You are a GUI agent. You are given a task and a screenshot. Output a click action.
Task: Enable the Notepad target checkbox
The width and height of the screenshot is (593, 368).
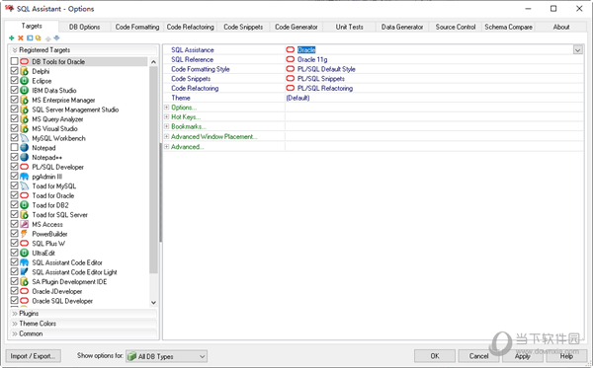[x=15, y=147]
